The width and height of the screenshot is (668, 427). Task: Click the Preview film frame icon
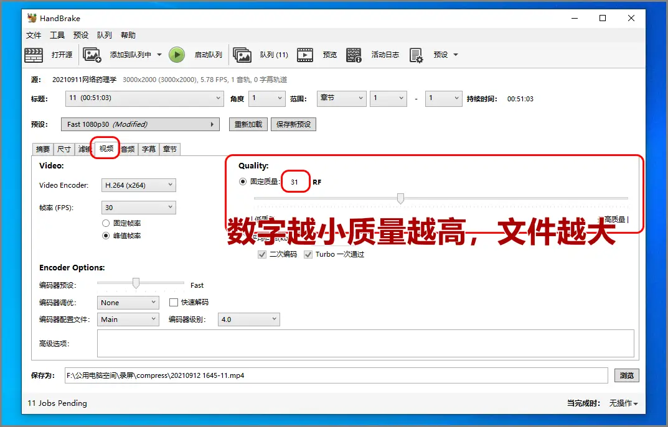click(305, 55)
